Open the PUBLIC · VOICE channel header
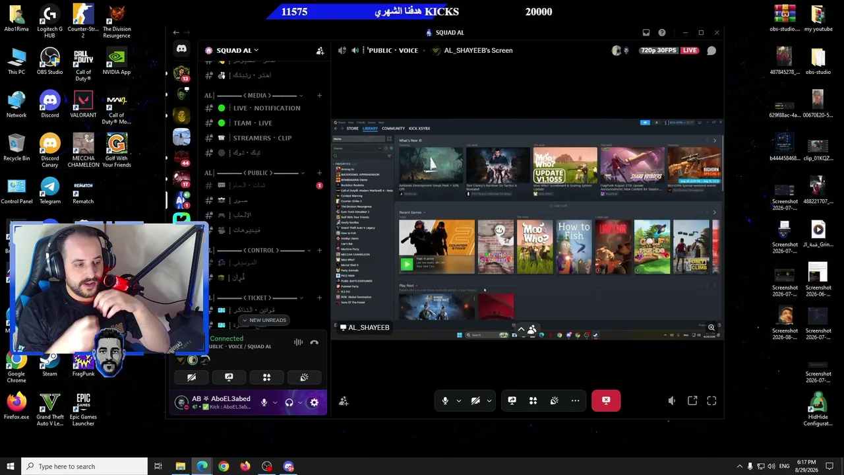The height and width of the screenshot is (475, 844). [393, 50]
